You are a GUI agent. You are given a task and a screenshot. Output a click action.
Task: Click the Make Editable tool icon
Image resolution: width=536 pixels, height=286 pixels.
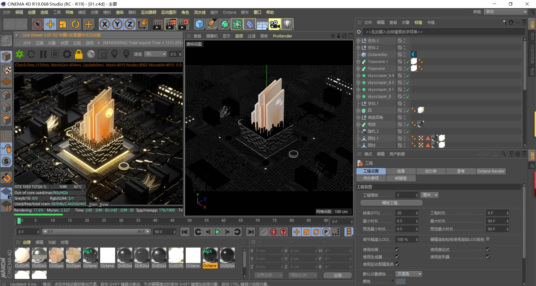coord(6,41)
